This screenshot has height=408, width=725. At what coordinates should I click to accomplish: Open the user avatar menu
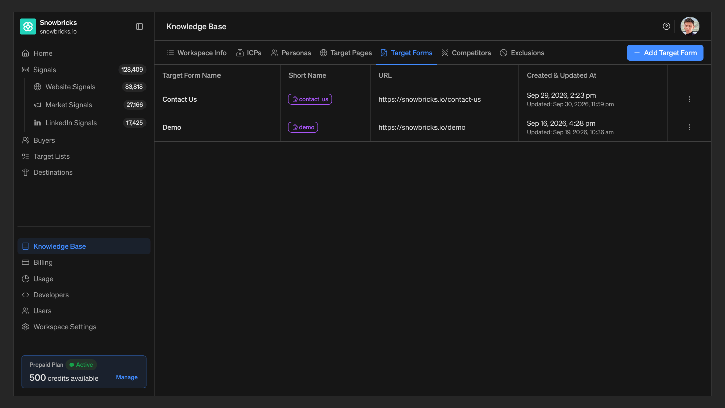[x=690, y=26]
